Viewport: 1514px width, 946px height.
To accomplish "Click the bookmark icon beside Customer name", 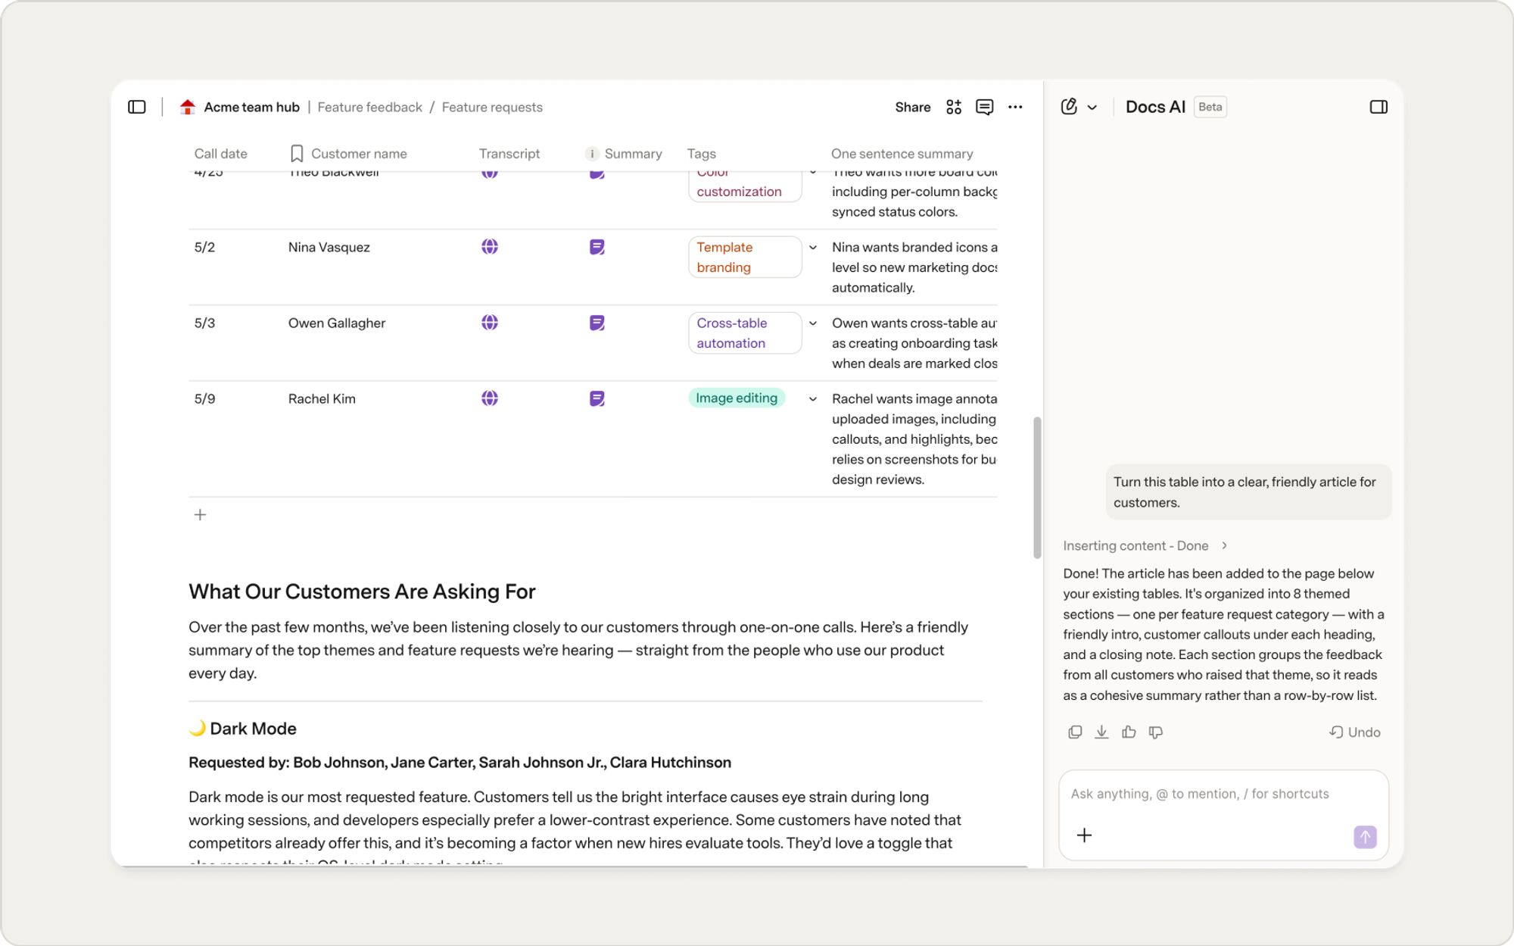I will click(297, 154).
